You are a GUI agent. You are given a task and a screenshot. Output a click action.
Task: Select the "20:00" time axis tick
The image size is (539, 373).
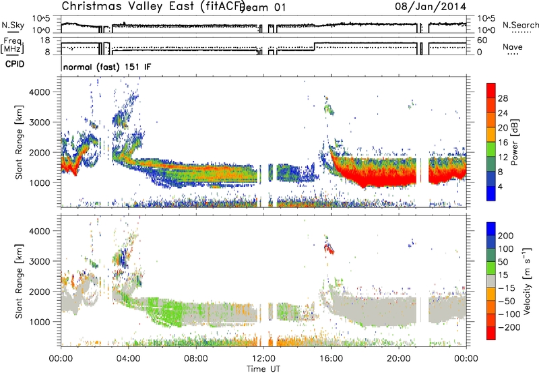tap(398, 359)
